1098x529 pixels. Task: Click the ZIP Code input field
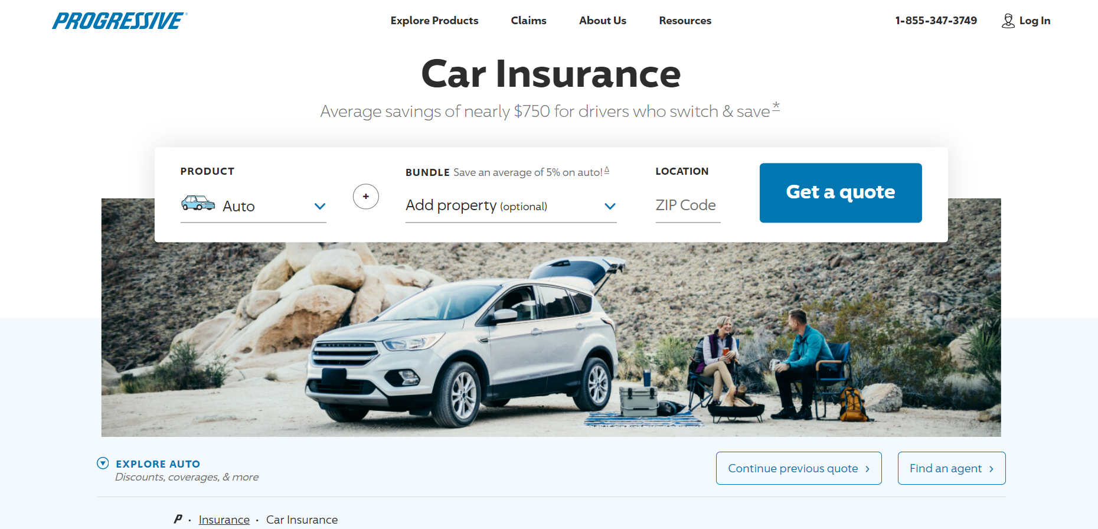(x=688, y=205)
